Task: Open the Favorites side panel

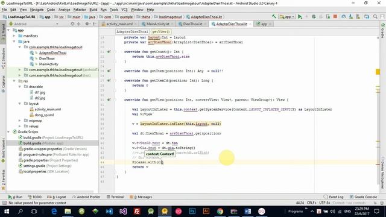Action: point(3,180)
